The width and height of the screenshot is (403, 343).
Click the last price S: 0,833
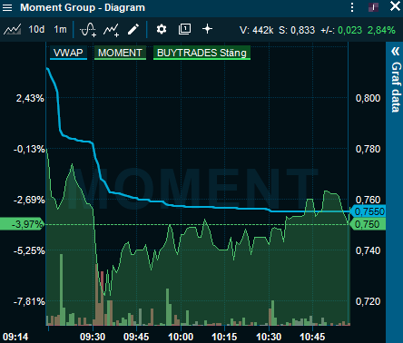pos(297,30)
